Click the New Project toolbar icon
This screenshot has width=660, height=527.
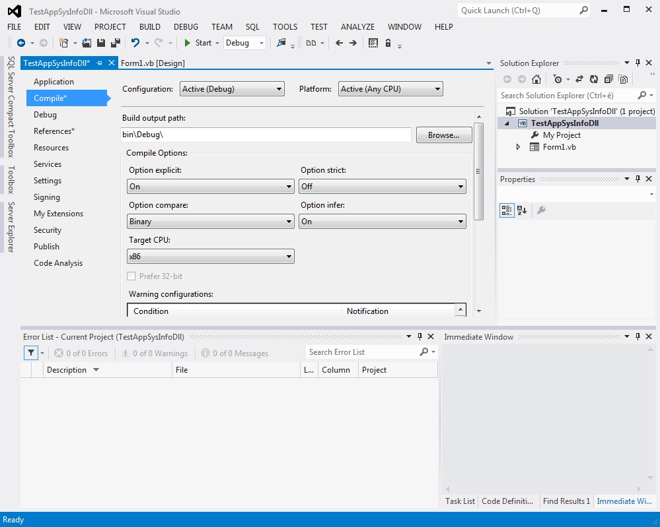click(64, 43)
